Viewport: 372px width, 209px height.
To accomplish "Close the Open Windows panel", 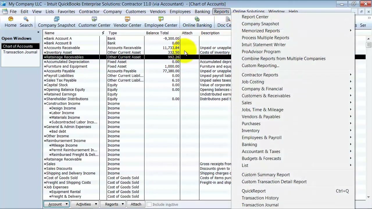I will pyautogui.click(x=38, y=32).
